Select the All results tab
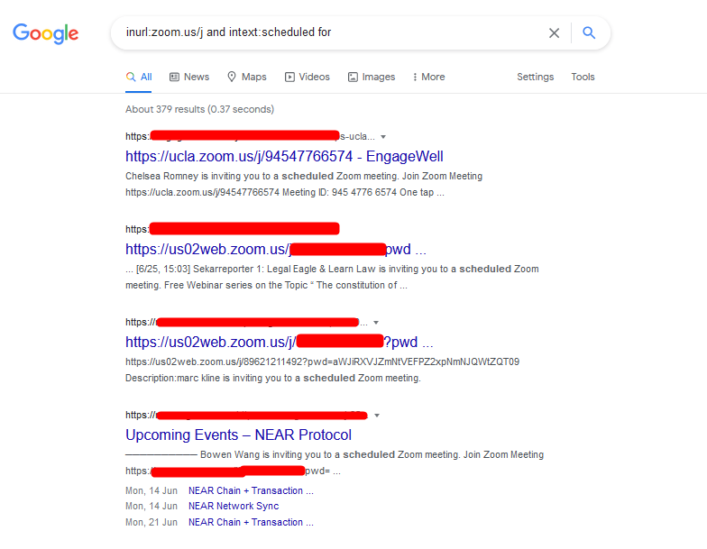Screen dimensions: 707x549 [x=139, y=78]
